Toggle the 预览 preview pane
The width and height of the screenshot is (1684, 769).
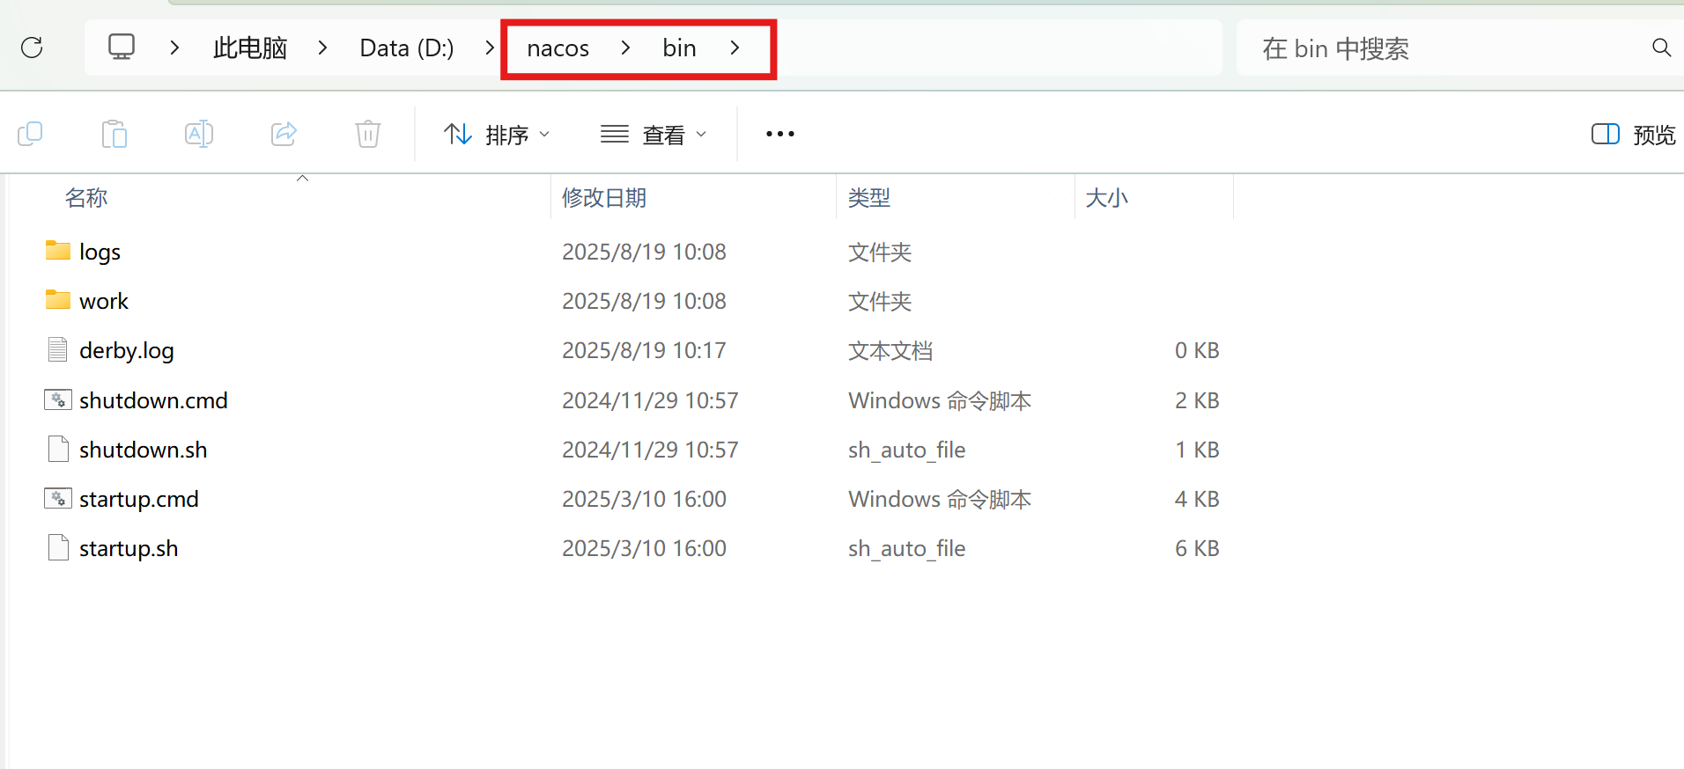(x=1634, y=134)
